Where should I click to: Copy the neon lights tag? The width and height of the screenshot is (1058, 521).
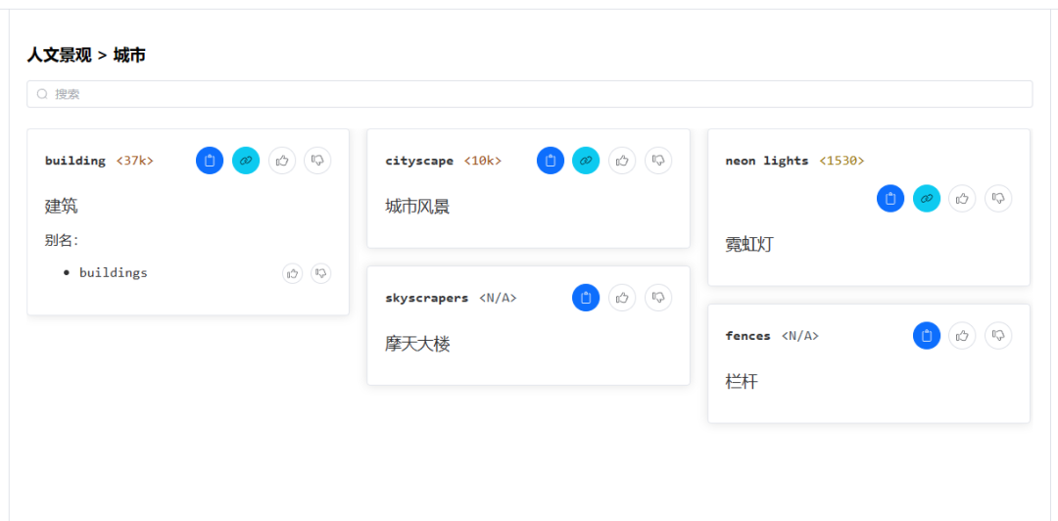coord(890,199)
